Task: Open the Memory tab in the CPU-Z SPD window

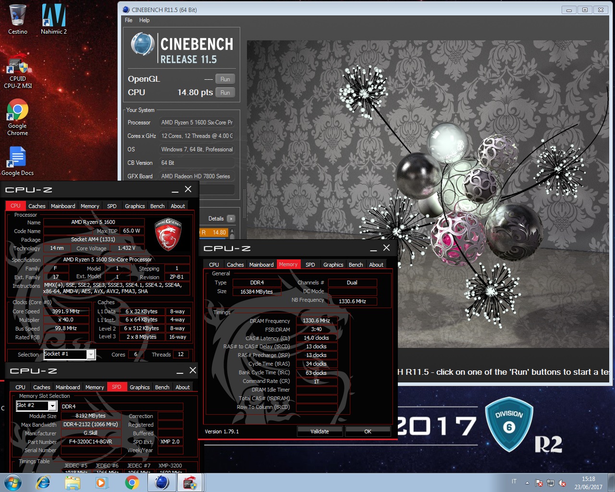Action: 95,387
